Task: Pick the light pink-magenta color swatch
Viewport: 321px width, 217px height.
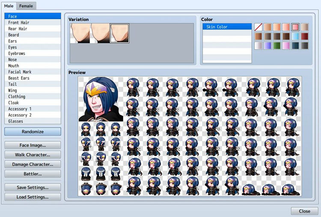Action: 286,46
